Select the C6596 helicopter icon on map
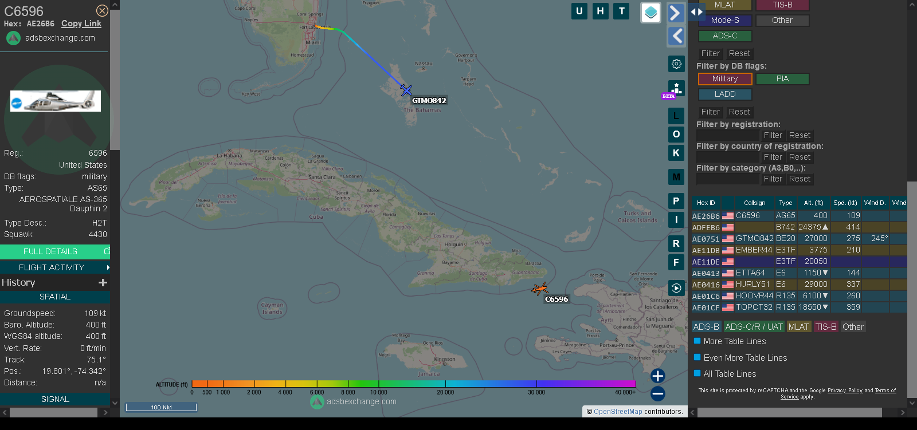 pyautogui.click(x=539, y=289)
